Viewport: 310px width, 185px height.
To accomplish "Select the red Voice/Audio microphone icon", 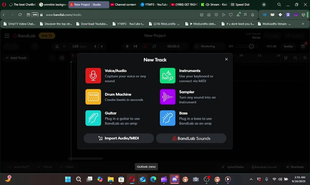I will [x=93, y=76].
